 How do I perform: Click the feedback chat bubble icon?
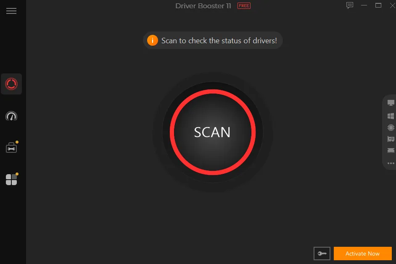[x=349, y=5]
